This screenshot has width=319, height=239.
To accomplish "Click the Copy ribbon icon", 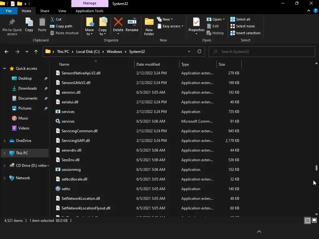I will tap(29, 22).
